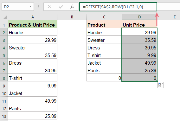Click inside the formula bar OFFSET formula
This screenshot has height=121, width=180.
click(x=118, y=7)
